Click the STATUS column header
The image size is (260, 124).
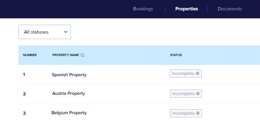point(176,55)
